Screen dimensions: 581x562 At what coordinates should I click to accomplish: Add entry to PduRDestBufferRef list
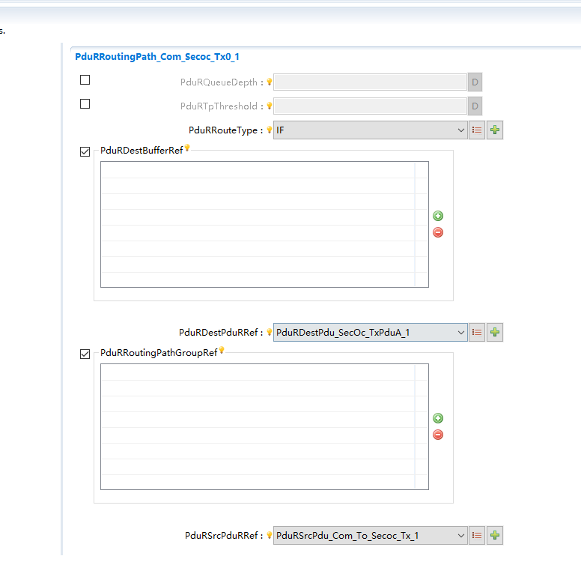click(438, 216)
